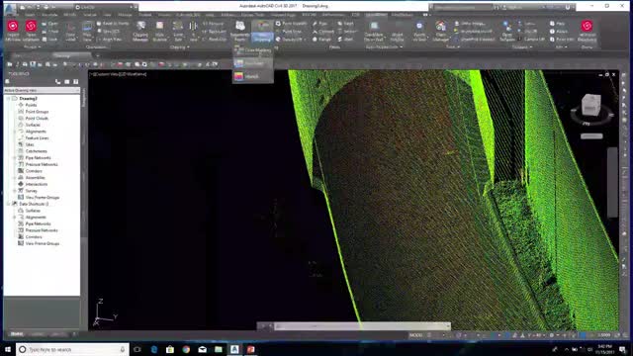Click the Toolspace help question-mark icon
The height and width of the screenshot is (356, 633).
coord(75,82)
